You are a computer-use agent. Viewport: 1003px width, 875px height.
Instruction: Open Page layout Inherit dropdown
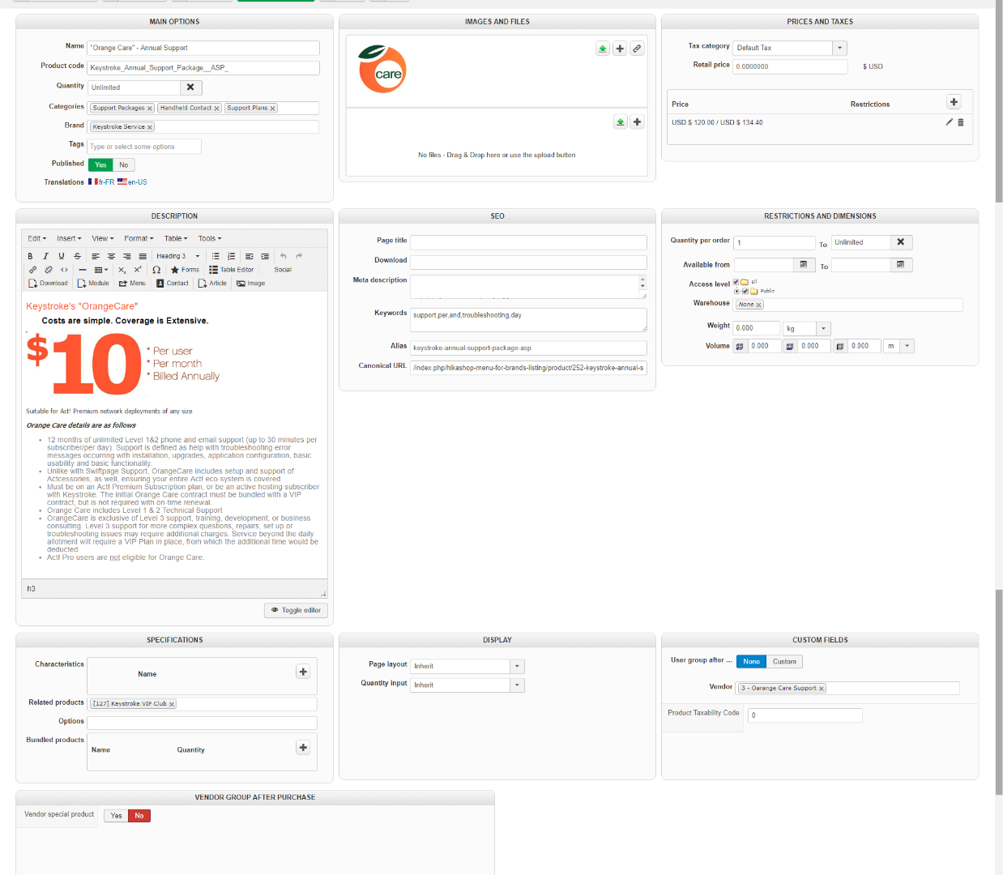click(517, 666)
